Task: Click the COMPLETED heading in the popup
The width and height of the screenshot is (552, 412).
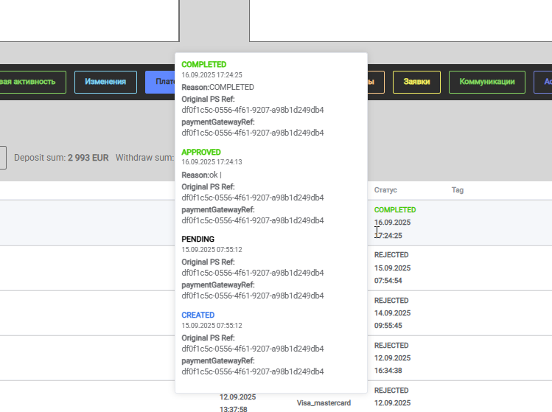Action: 204,65
